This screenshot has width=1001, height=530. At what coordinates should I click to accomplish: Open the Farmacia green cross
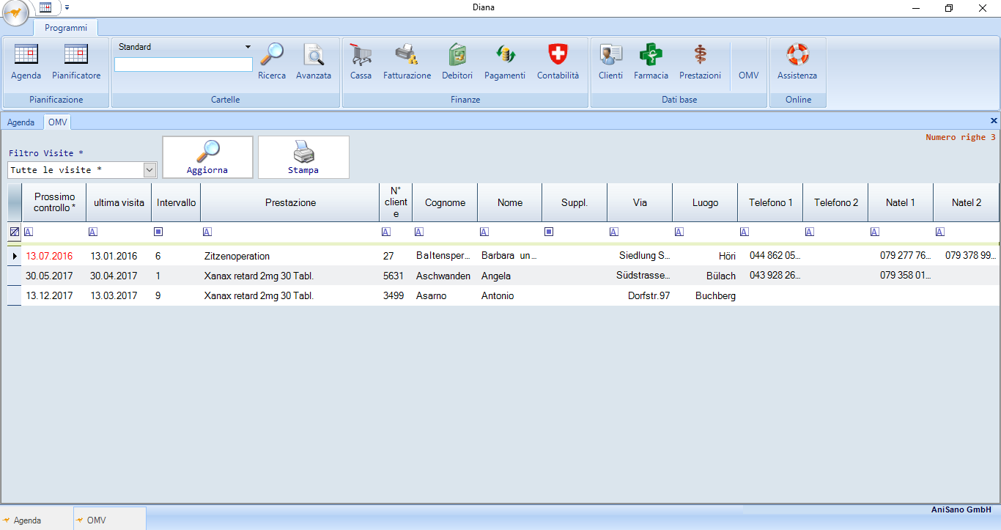pyautogui.click(x=651, y=62)
